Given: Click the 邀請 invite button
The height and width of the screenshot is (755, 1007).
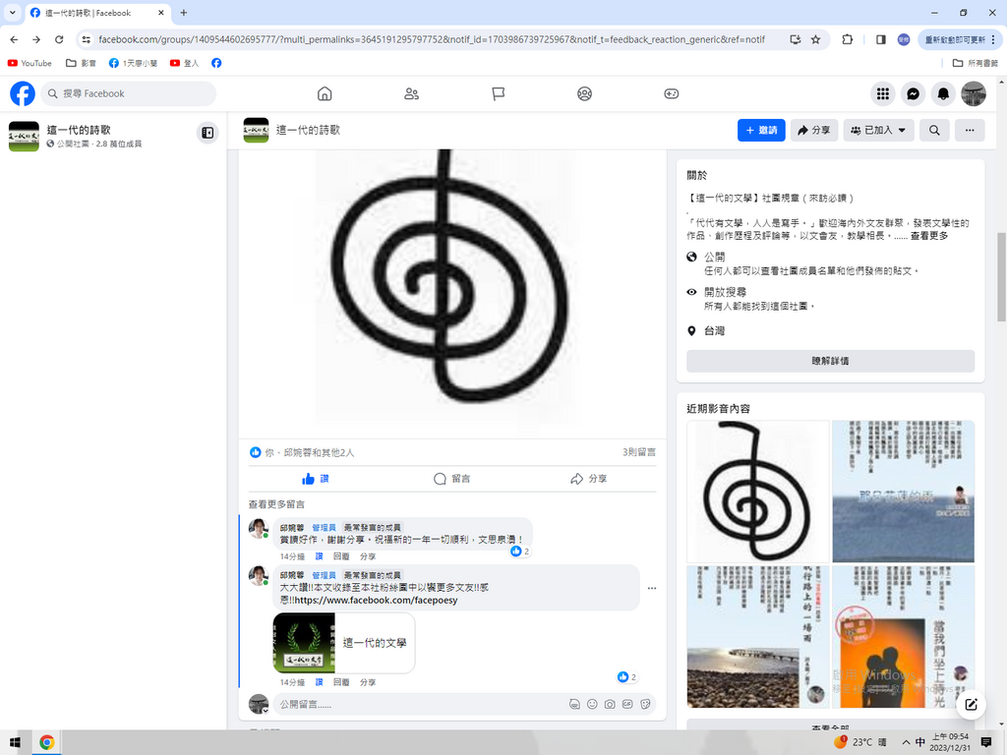Looking at the screenshot, I should (761, 130).
